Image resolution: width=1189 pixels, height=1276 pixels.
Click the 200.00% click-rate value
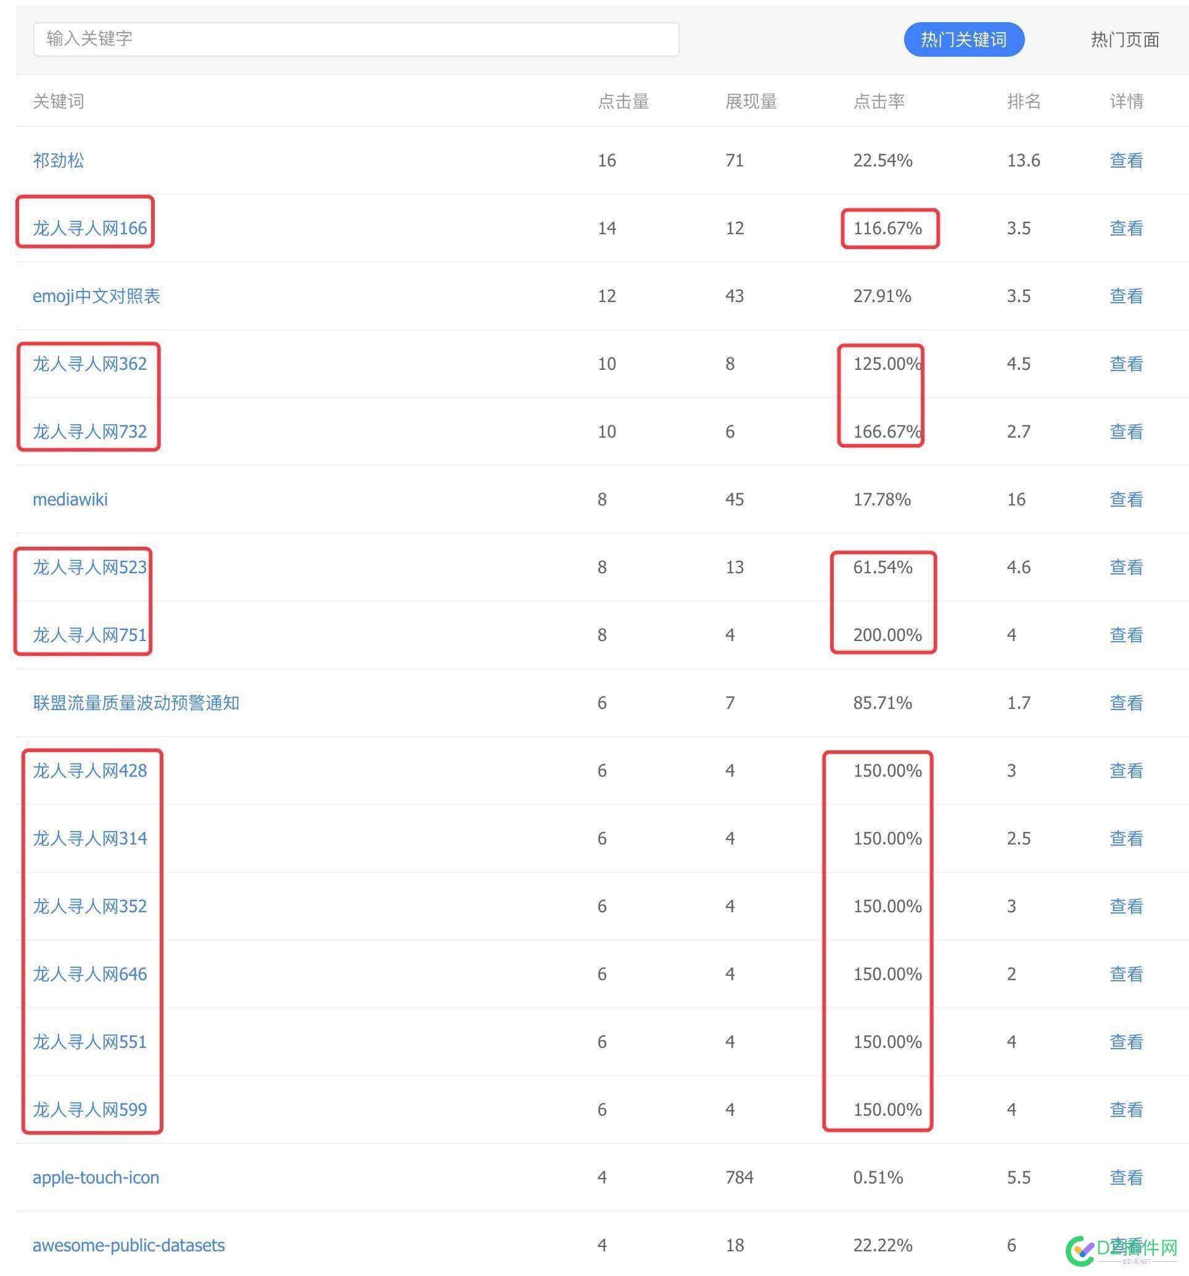[x=887, y=636]
